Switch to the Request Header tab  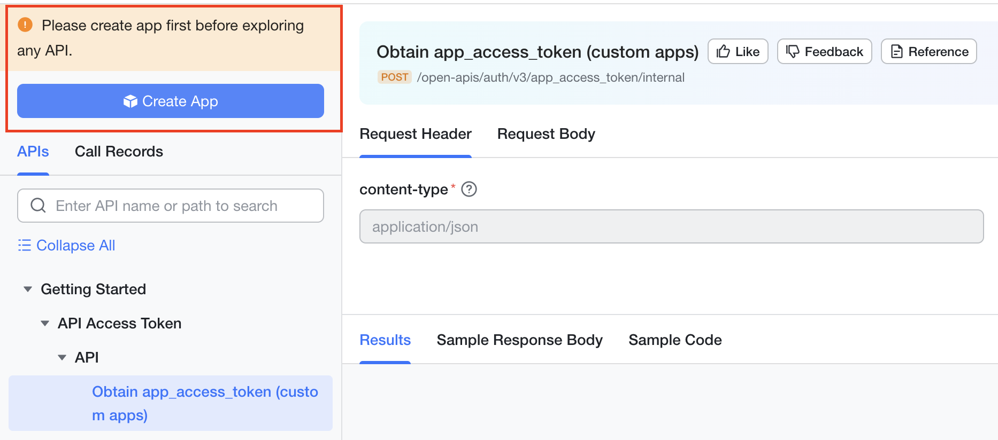click(415, 134)
